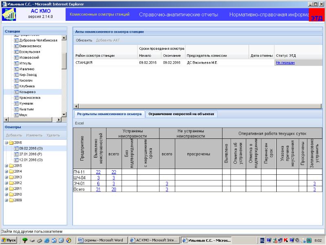
Task: Expand the 2015 folder
Action: [x=6, y=166]
